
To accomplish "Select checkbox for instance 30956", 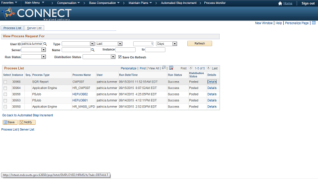I will click(x=5, y=94).
